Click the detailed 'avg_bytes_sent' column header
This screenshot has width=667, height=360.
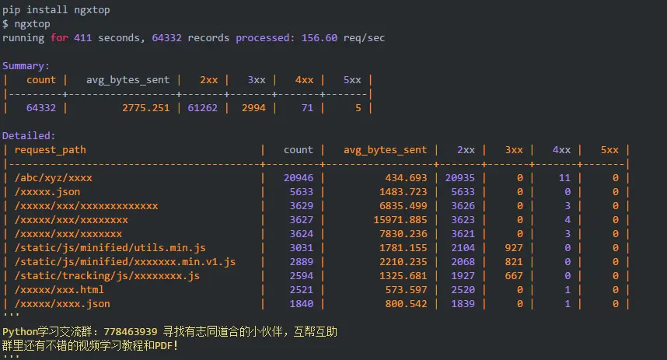[x=385, y=150]
